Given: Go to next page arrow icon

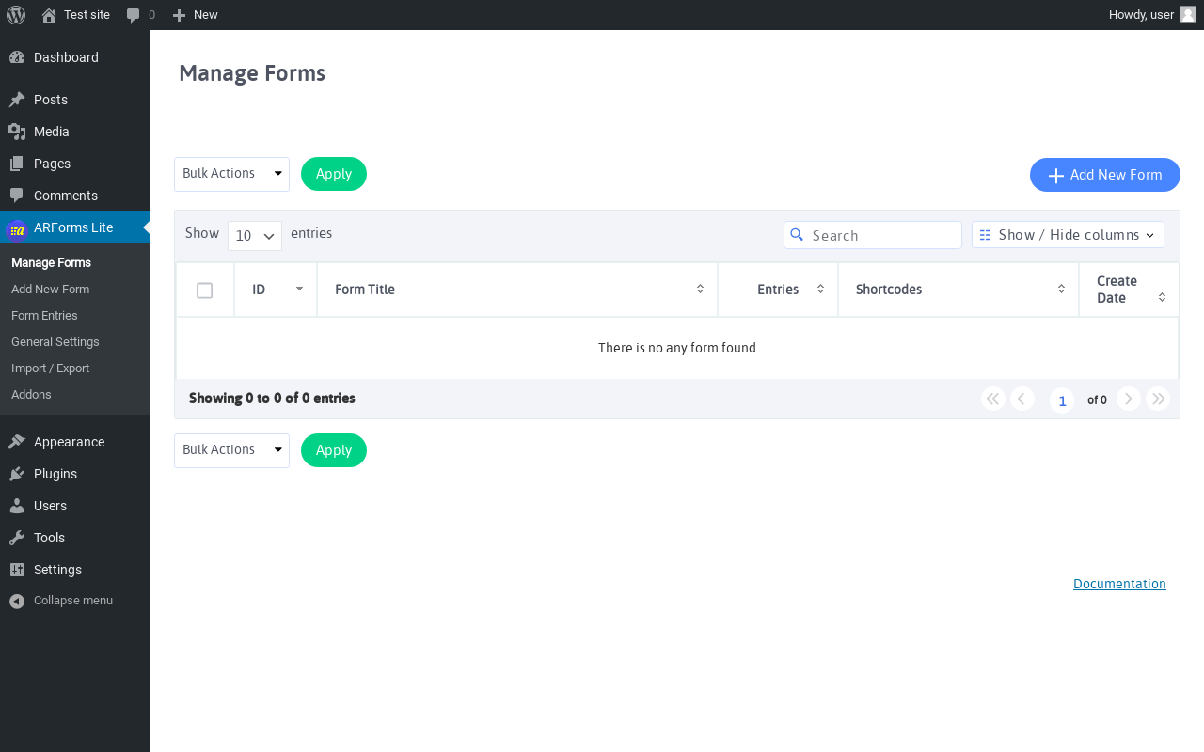Looking at the screenshot, I should 1129,399.
